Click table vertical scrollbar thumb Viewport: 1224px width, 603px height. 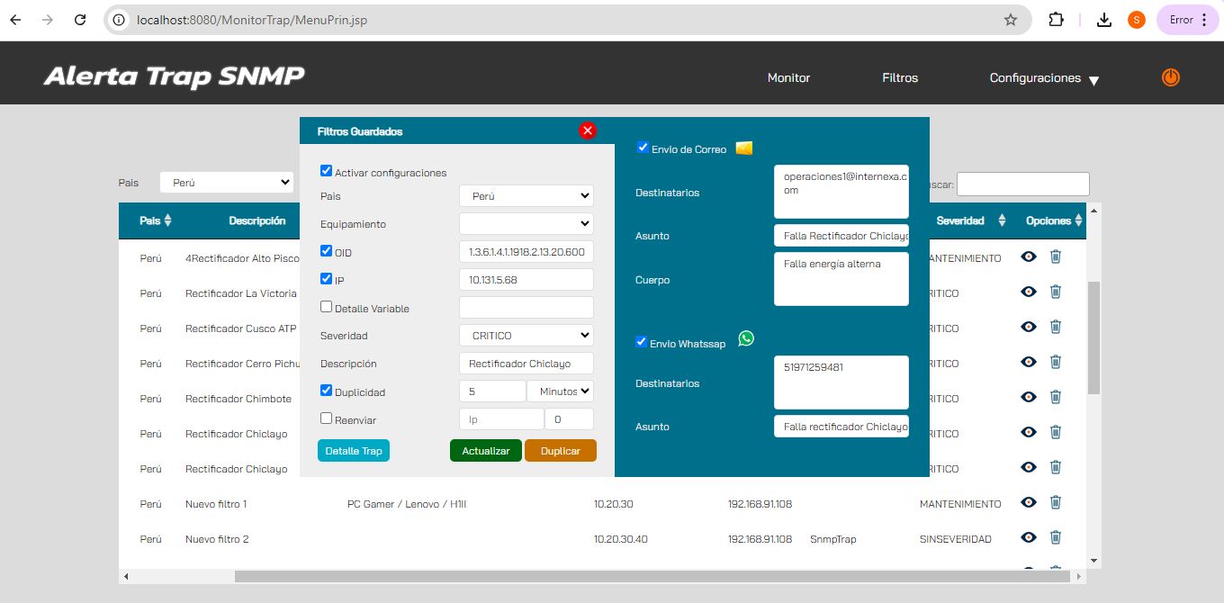pos(1093,337)
